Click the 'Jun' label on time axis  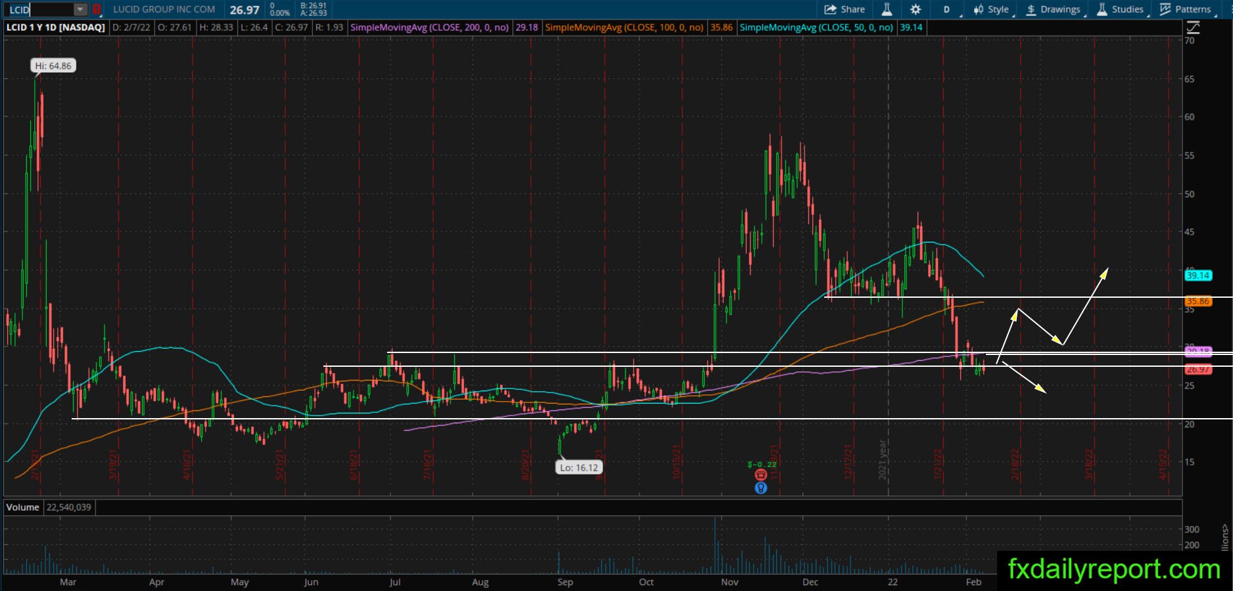click(311, 582)
